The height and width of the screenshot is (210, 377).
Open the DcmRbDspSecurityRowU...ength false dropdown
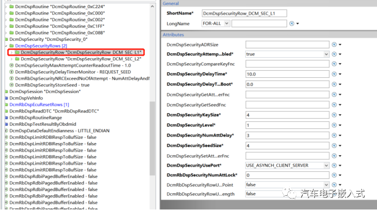[x=326, y=194]
